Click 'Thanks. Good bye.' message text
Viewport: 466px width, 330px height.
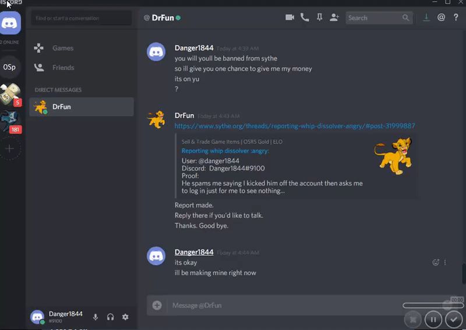(202, 226)
